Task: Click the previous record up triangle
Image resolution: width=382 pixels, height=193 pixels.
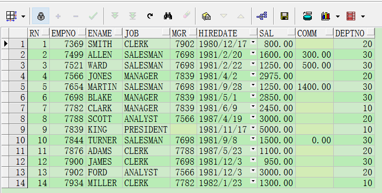Action: (241, 16)
